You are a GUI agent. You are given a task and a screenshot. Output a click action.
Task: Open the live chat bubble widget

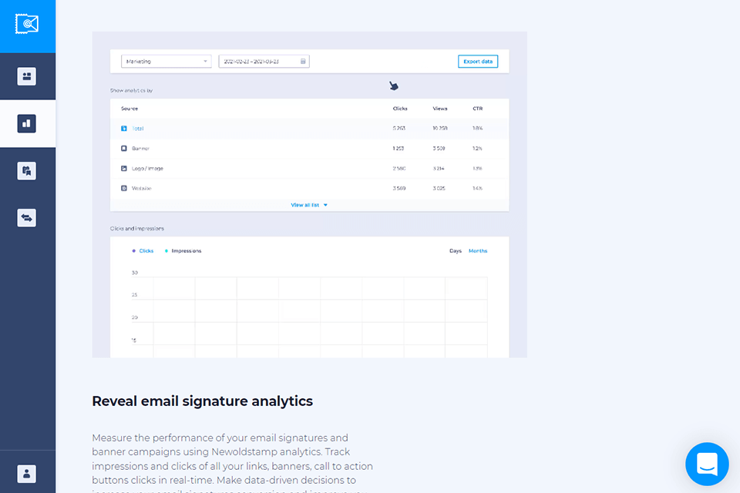click(x=707, y=464)
